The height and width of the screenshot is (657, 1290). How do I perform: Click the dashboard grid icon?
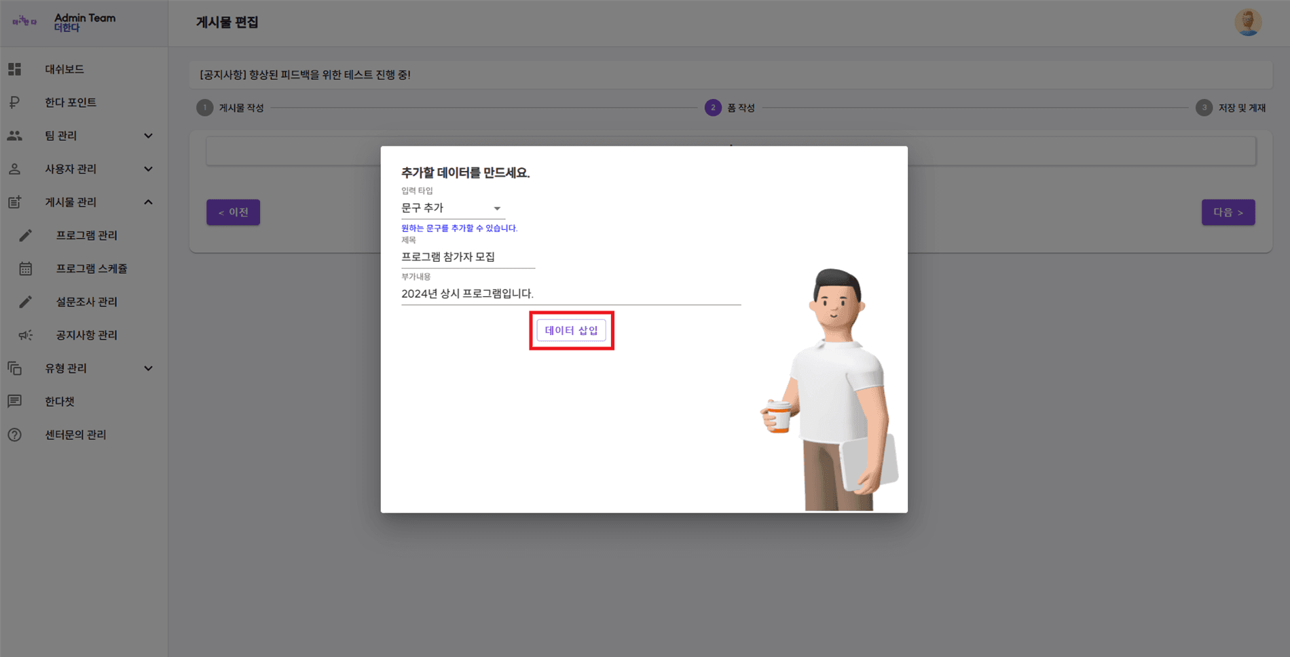(15, 69)
